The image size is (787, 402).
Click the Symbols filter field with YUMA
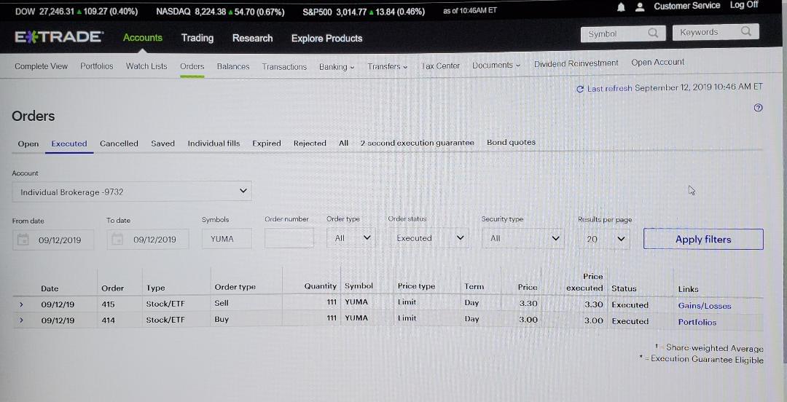(227, 239)
